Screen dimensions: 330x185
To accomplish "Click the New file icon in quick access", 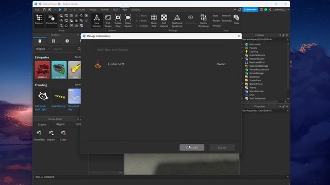I will 44,10.
